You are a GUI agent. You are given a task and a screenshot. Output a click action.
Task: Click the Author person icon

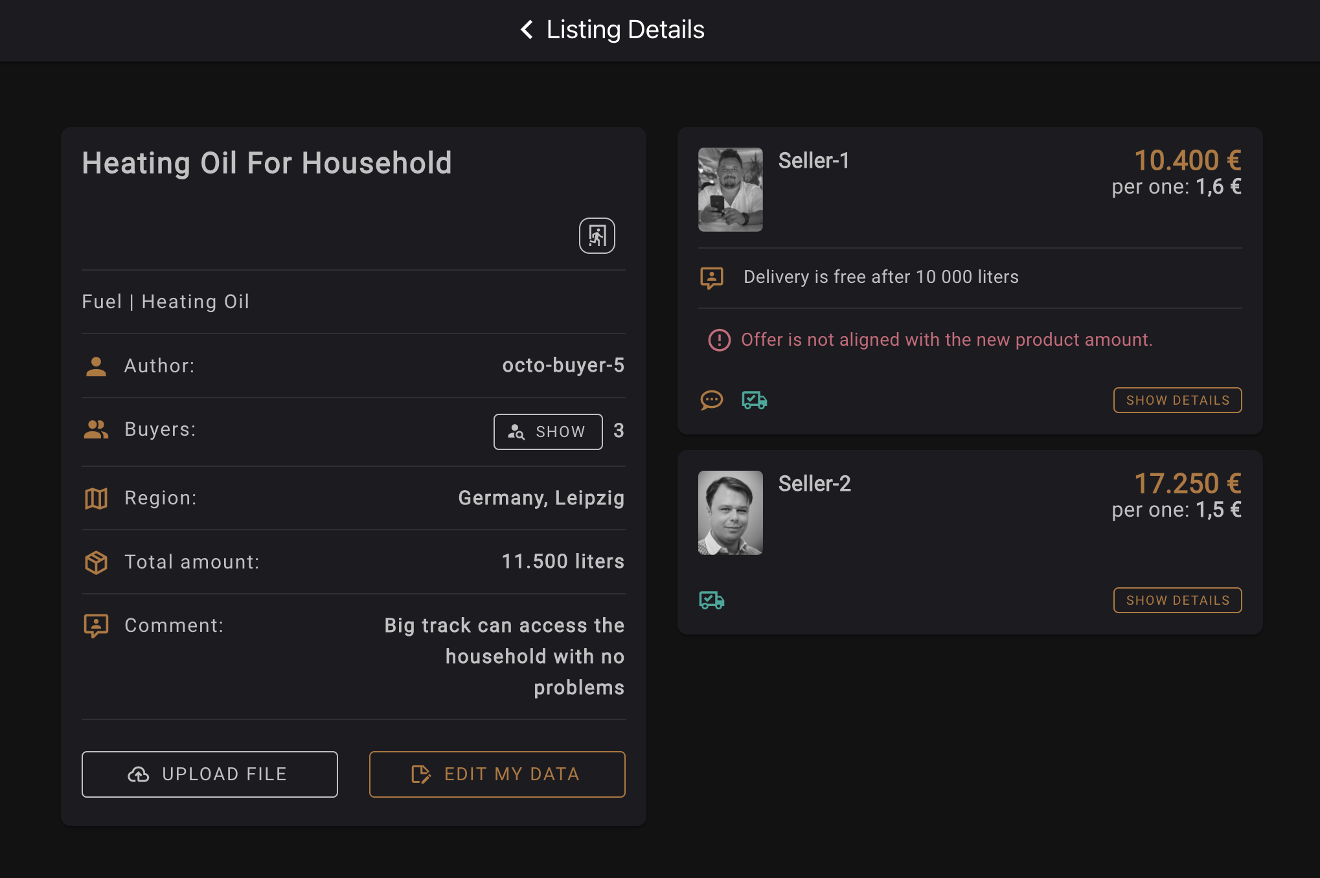tap(96, 366)
